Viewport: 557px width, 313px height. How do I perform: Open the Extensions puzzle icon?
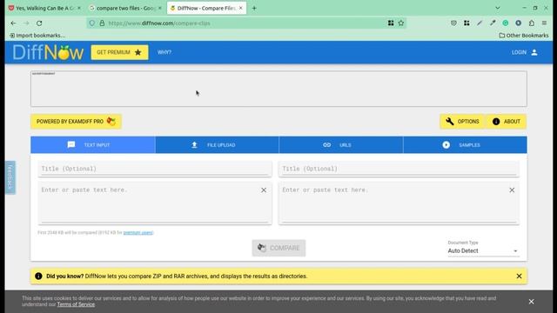tap(532, 23)
